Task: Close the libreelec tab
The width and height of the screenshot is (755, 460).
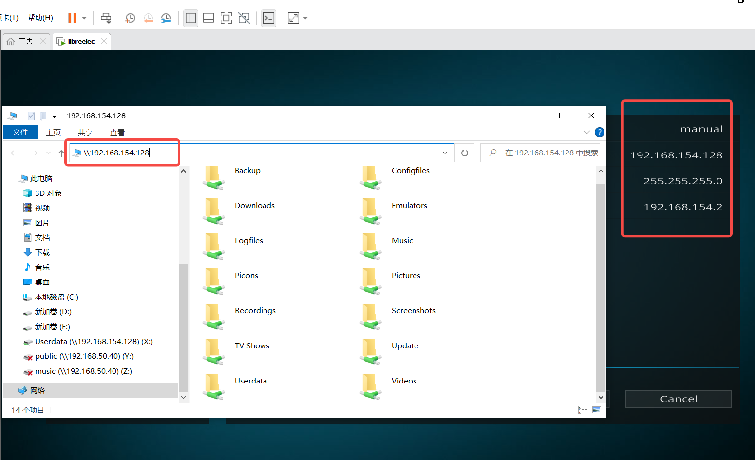Action: click(104, 41)
